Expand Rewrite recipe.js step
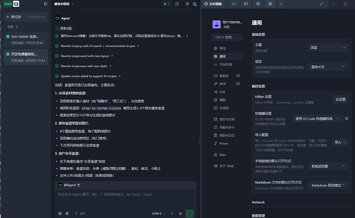The height and width of the screenshot is (218, 355). [97, 46]
